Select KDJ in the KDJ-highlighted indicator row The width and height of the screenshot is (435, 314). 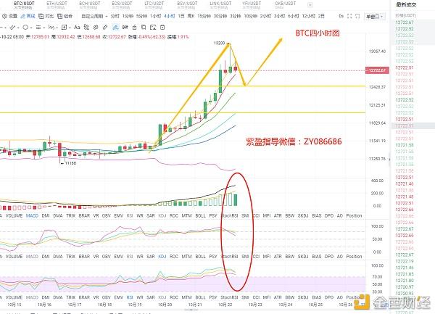coord(162,257)
